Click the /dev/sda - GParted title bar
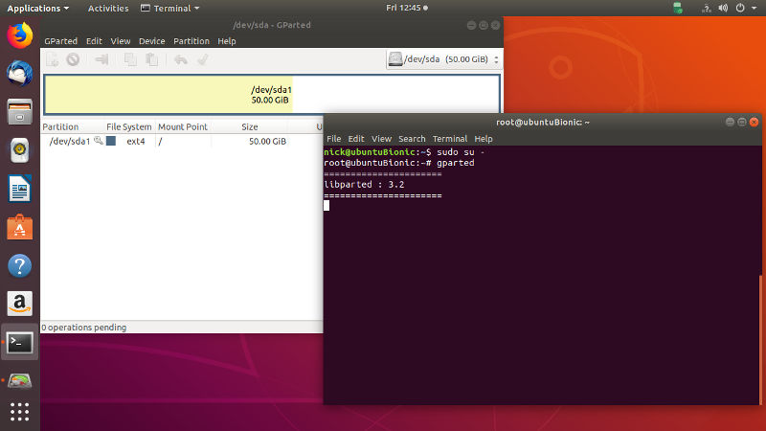Viewport: 766px width, 431px height. point(272,25)
